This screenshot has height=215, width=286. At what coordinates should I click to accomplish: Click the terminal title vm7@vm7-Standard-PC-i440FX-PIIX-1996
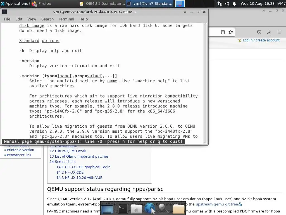[x=95, y=12]
